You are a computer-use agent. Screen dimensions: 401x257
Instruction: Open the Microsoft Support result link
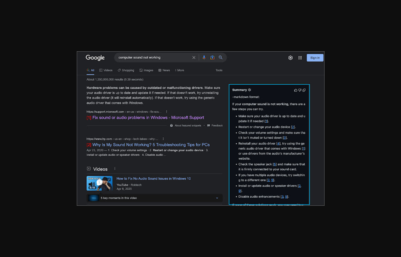148,118
